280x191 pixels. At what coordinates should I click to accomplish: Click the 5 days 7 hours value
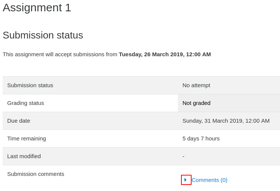pyautogui.click(x=201, y=139)
